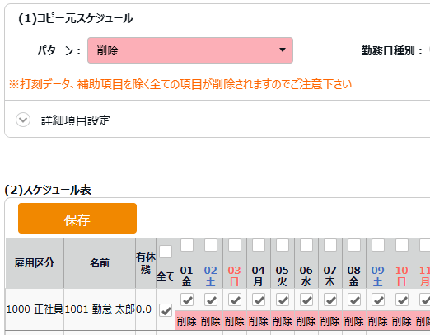Viewport: 430px width, 335px height.
Task: Click the 削除 cell under day 08 金
Action: pyautogui.click(x=354, y=321)
